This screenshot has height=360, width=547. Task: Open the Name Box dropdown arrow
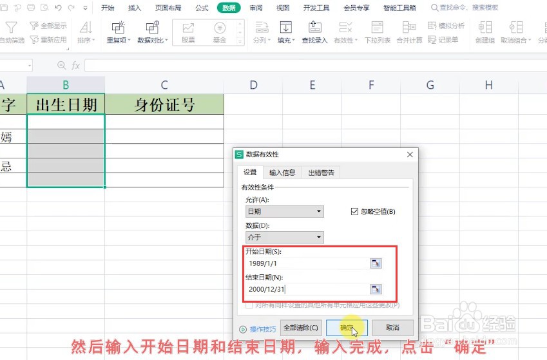tap(30, 66)
